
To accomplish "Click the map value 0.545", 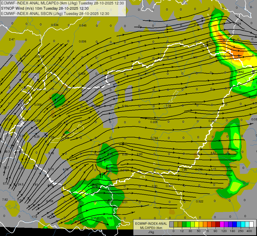I will coord(83,25).
